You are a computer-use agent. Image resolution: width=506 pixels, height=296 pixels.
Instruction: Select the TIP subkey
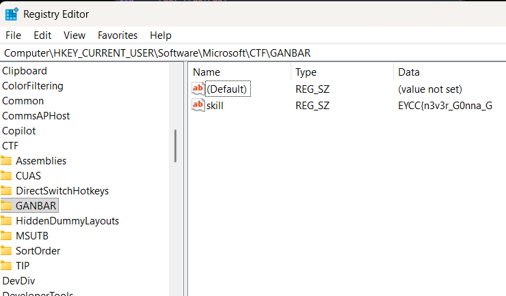click(x=23, y=266)
